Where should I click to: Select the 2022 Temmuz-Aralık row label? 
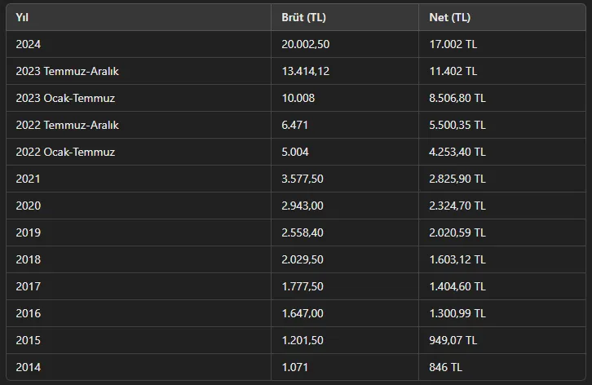click(x=67, y=125)
